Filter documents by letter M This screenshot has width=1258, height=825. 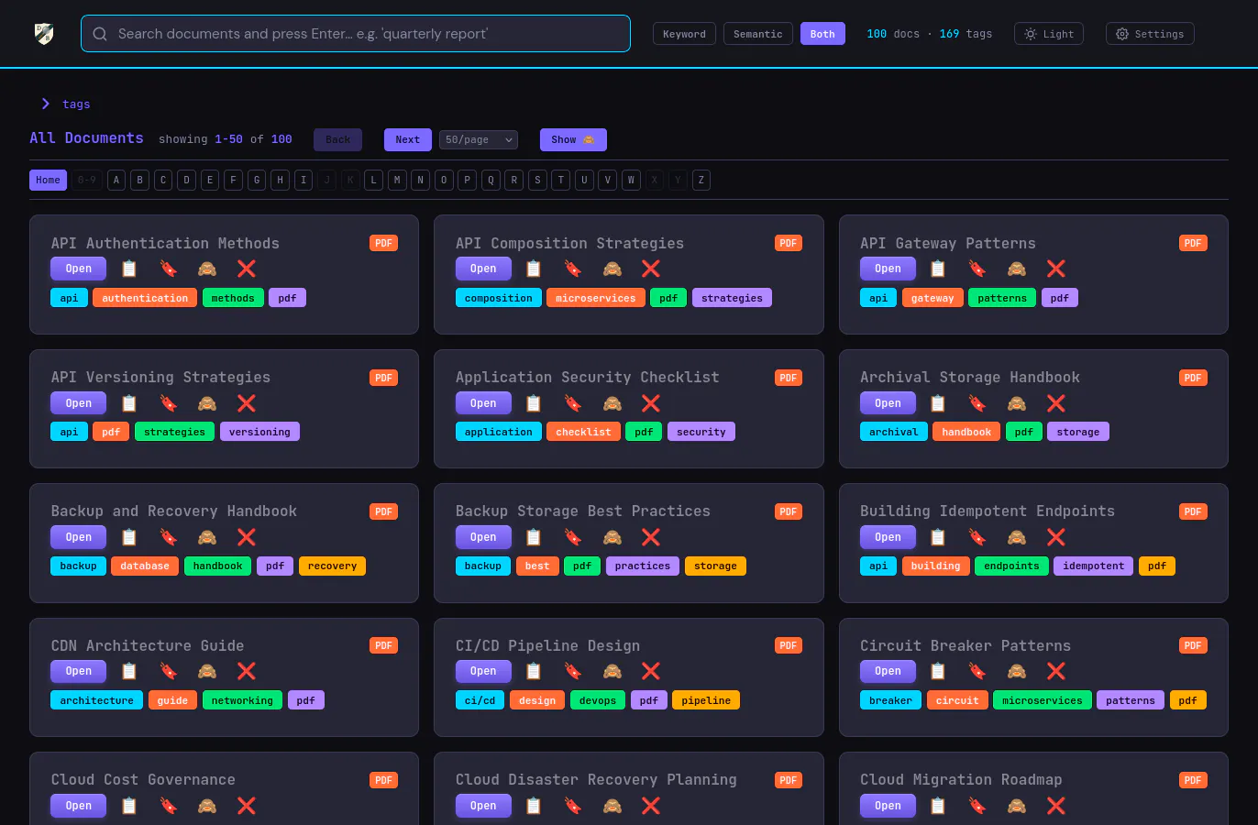pyautogui.click(x=397, y=180)
